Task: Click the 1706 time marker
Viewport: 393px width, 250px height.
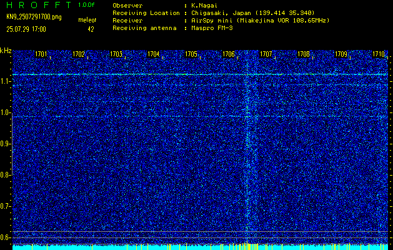Action: click(229, 54)
